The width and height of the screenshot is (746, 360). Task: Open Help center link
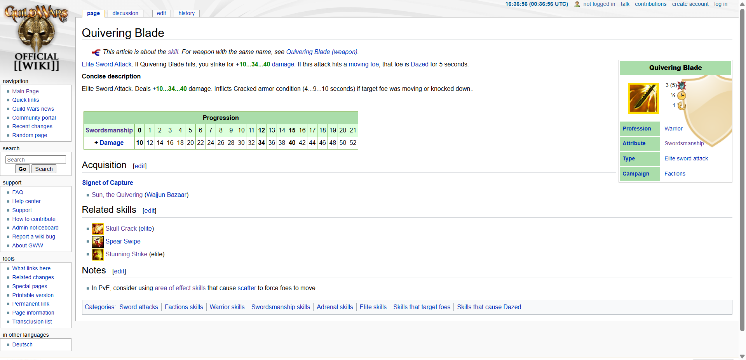(x=26, y=201)
